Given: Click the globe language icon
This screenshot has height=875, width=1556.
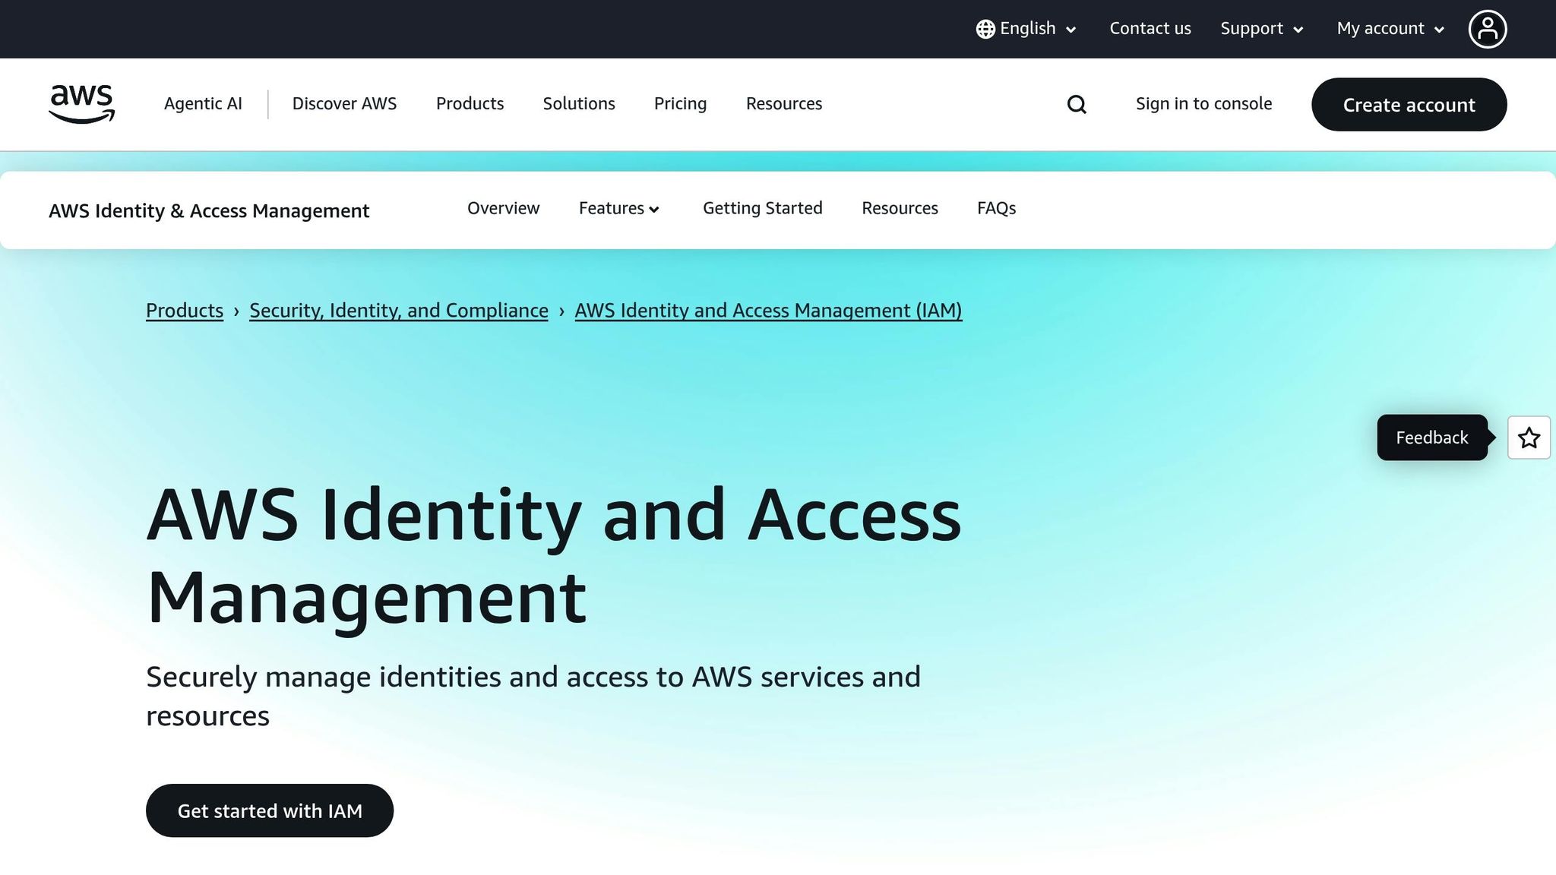Looking at the screenshot, I should point(985,29).
